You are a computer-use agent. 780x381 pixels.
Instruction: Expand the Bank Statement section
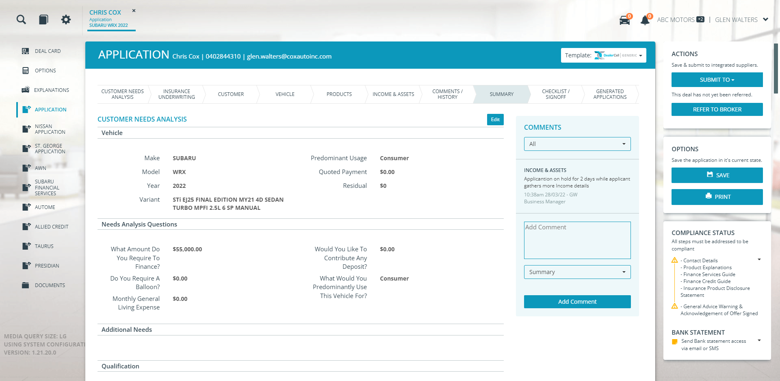pos(759,341)
